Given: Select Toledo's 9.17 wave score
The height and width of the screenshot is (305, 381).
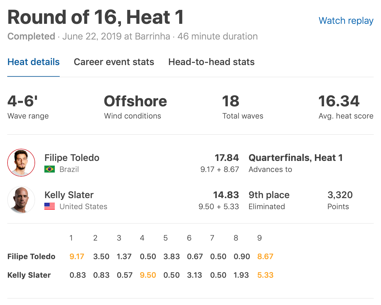Looking at the screenshot, I should pos(77,256).
